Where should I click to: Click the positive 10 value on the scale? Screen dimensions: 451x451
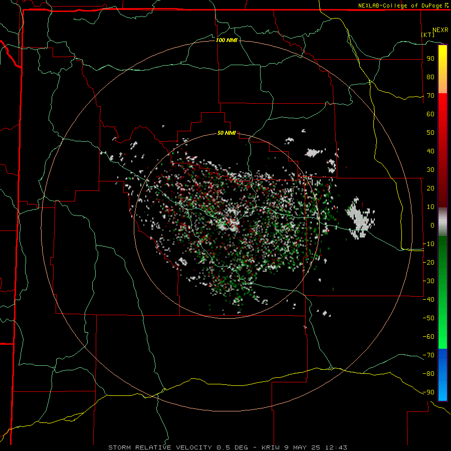click(430, 207)
